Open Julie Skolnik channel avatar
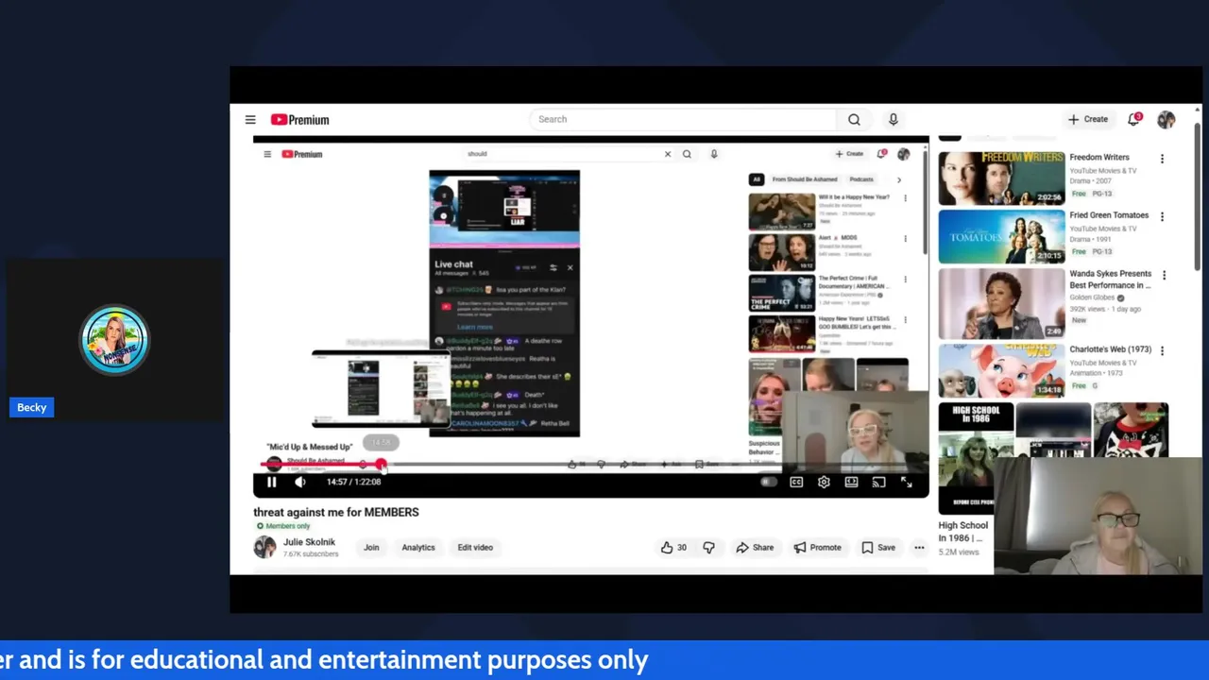Screen dimensions: 1209x680 [264, 547]
